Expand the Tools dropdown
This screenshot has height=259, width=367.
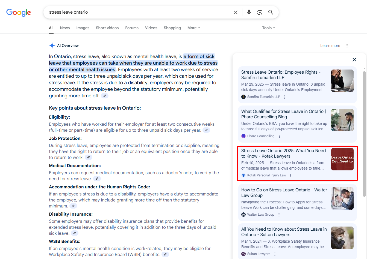pyautogui.click(x=268, y=28)
